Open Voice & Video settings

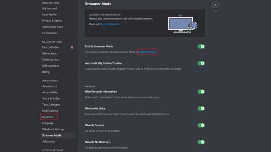coord(51,98)
